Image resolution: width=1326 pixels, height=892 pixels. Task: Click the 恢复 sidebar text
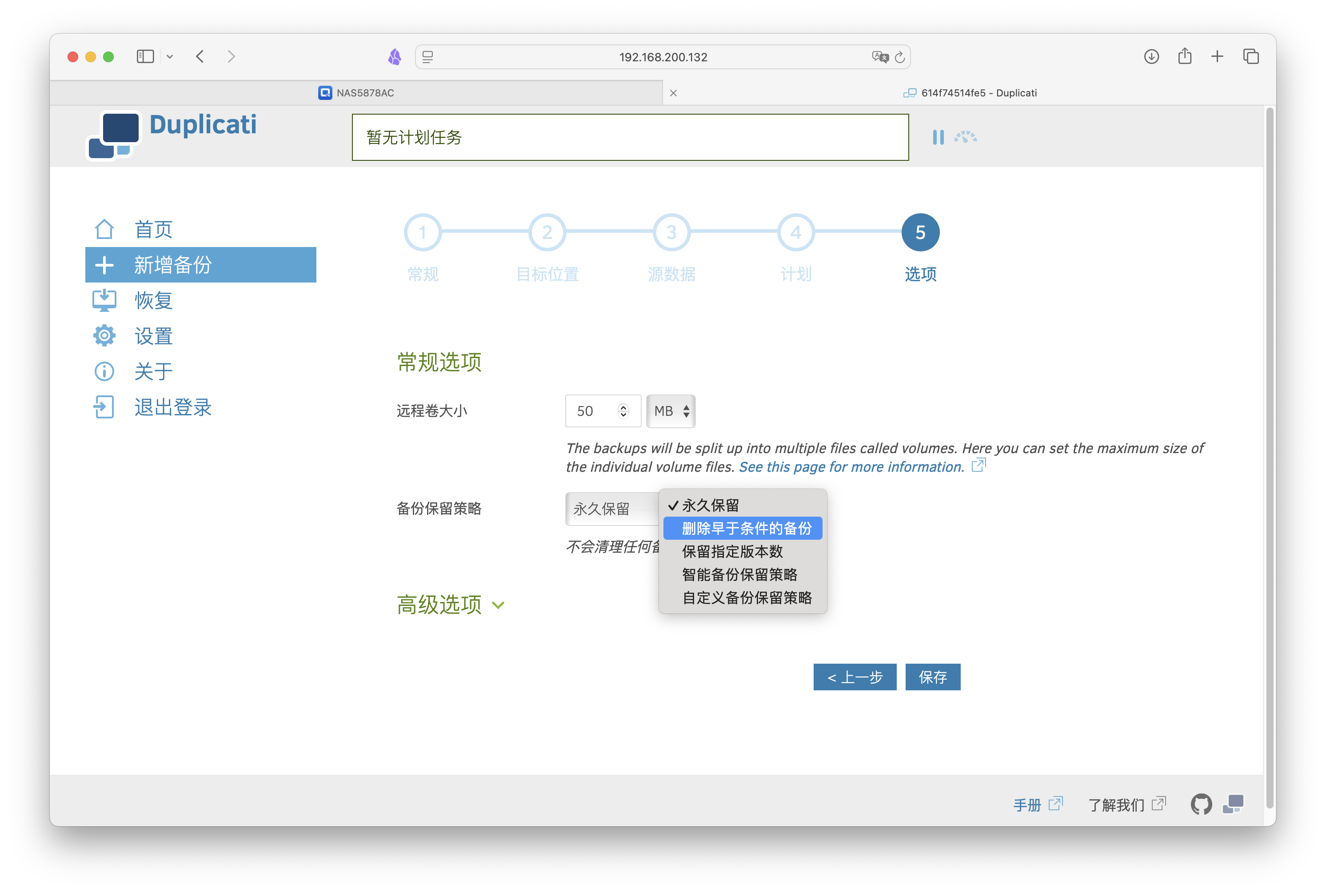153,300
